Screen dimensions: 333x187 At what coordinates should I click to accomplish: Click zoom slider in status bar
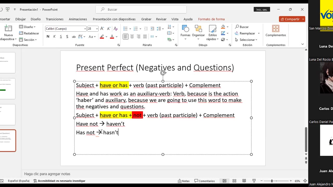(x=276, y=181)
